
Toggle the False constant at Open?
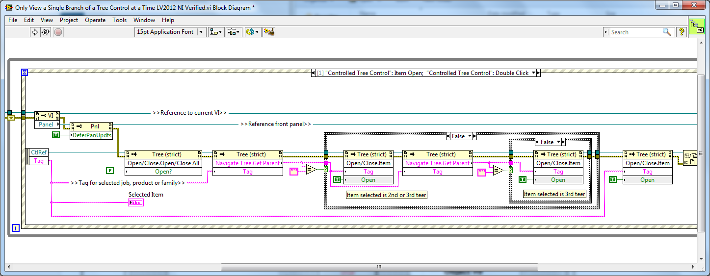(110, 171)
